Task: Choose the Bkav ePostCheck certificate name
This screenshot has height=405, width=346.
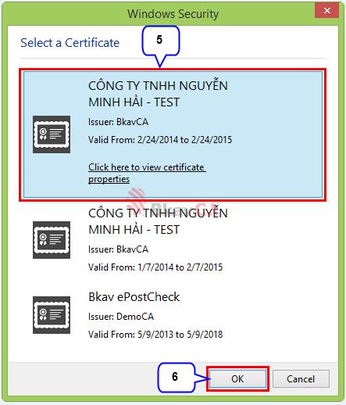Action: tap(134, 297)
